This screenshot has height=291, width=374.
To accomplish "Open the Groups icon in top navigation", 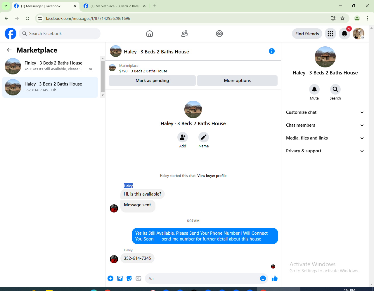I will (219, 34).
